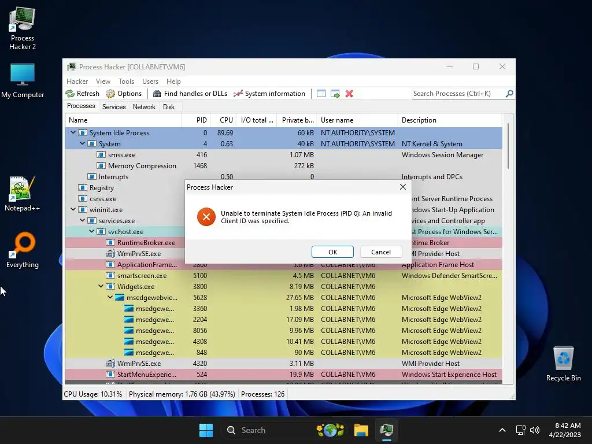Click the red X terminate toolbar icon
The width and height of the screenshot is (592, 444).
click(349, 94)
